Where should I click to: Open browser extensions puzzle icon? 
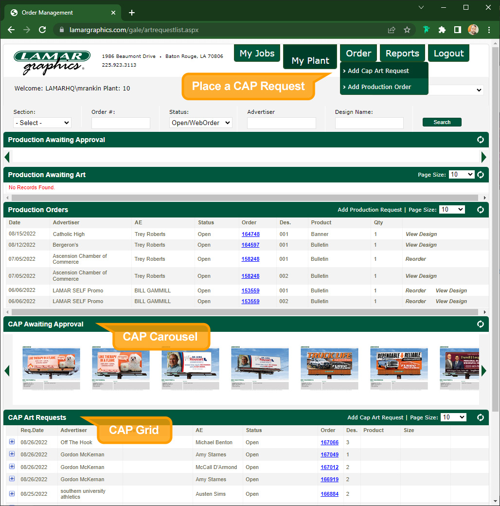442,30
